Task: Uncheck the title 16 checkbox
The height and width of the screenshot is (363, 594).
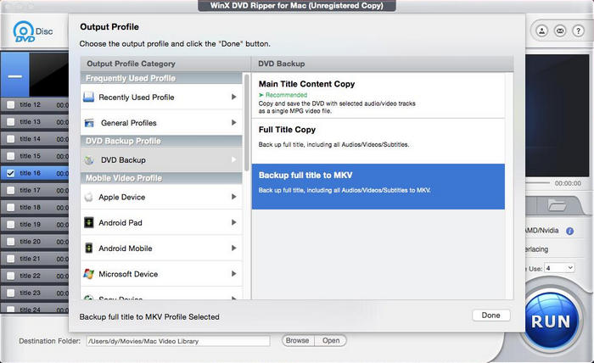Action: point(10,173)
